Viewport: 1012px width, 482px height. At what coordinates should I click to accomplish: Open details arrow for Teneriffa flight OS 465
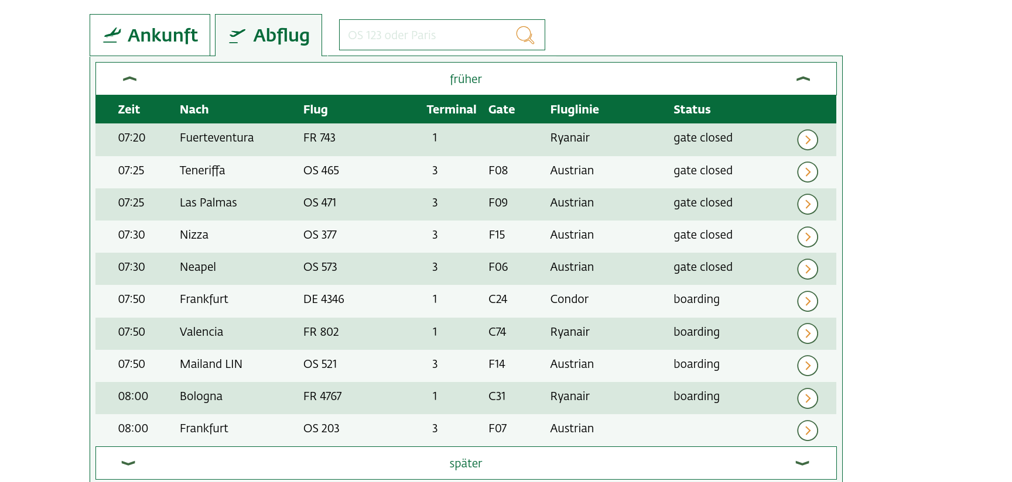coord(807,172)
